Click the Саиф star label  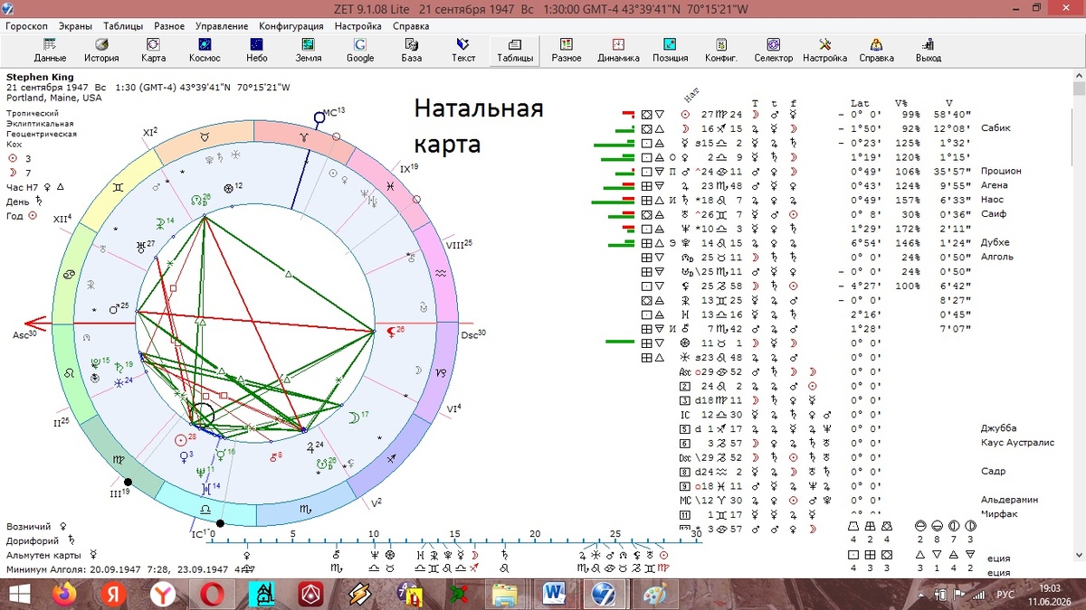tap(994, 214)
